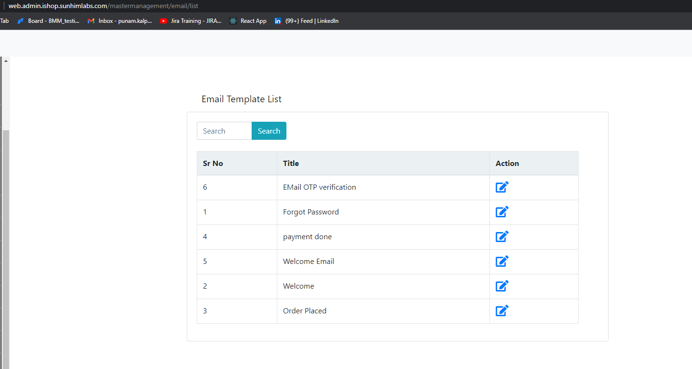Click the Sr No cell showing 5
Image resolution: width=692 pixels, height=369 pixels.
click(237, 262)
